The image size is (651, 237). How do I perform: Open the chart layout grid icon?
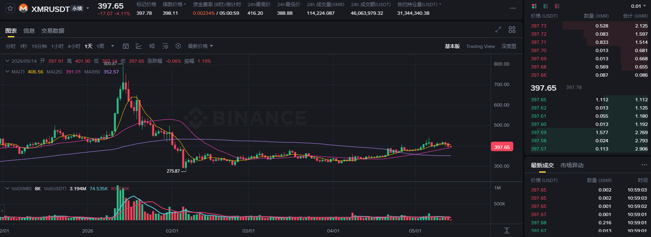(512, 30)
